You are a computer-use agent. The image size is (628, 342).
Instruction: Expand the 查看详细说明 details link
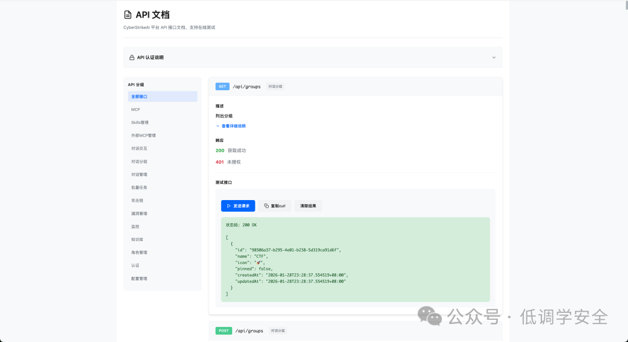[x=231, y=126]
